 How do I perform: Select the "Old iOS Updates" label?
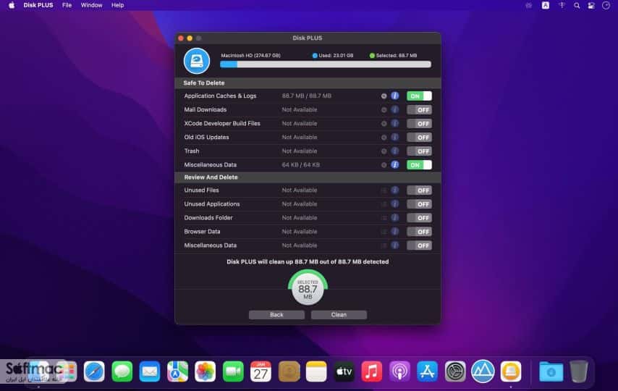[206, 138]
